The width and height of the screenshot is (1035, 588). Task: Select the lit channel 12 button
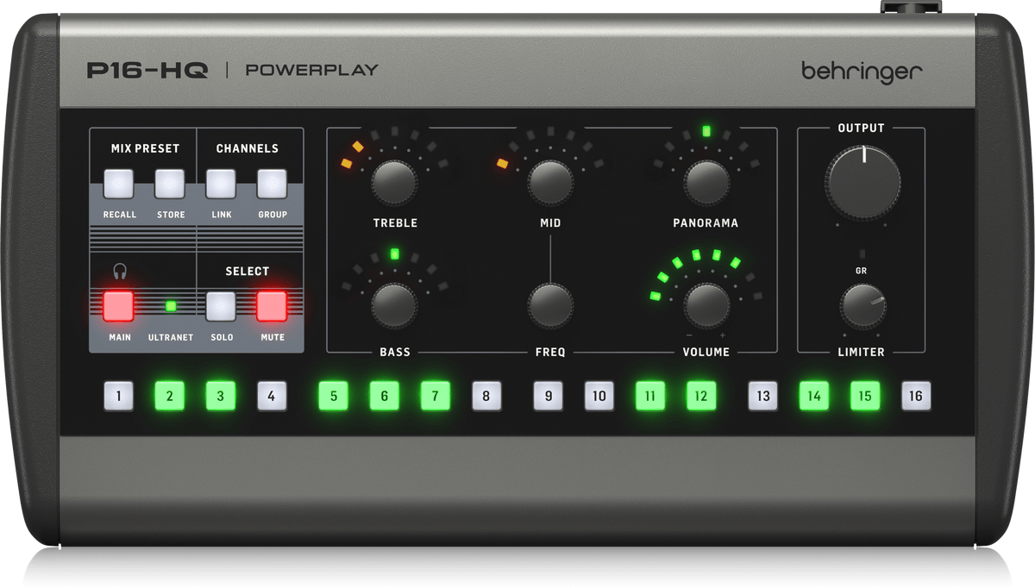click(x=701, y=397)
